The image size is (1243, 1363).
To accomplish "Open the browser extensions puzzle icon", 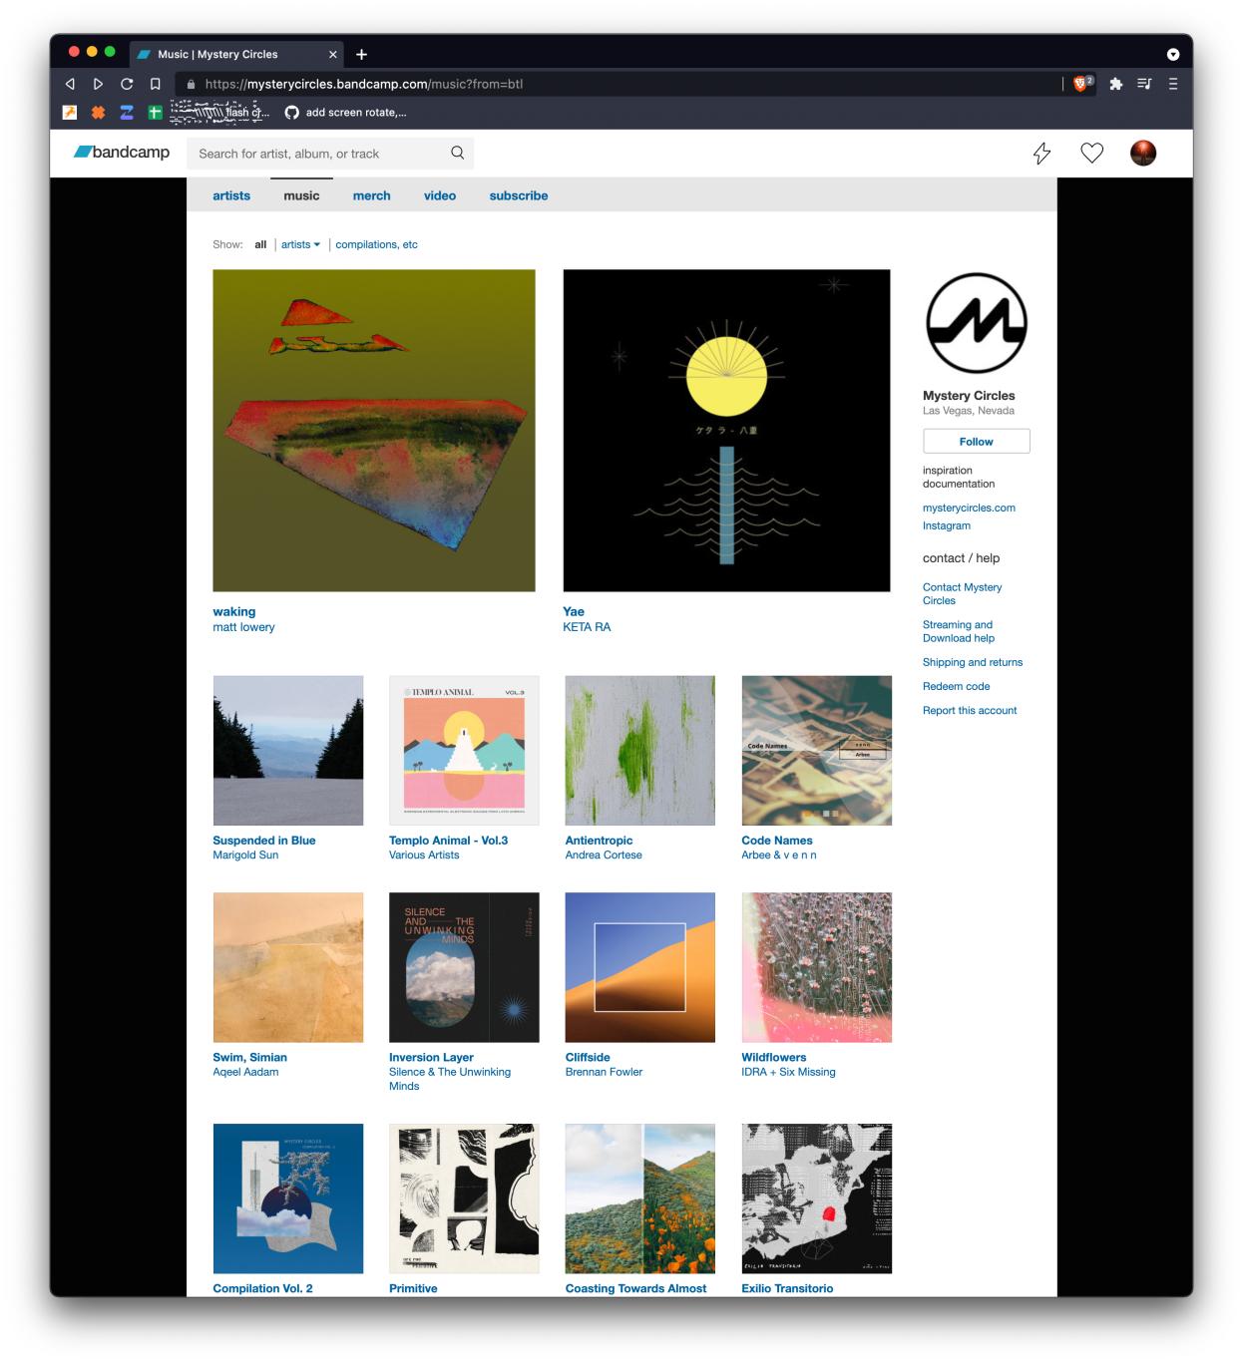I will click(1116, 84).
